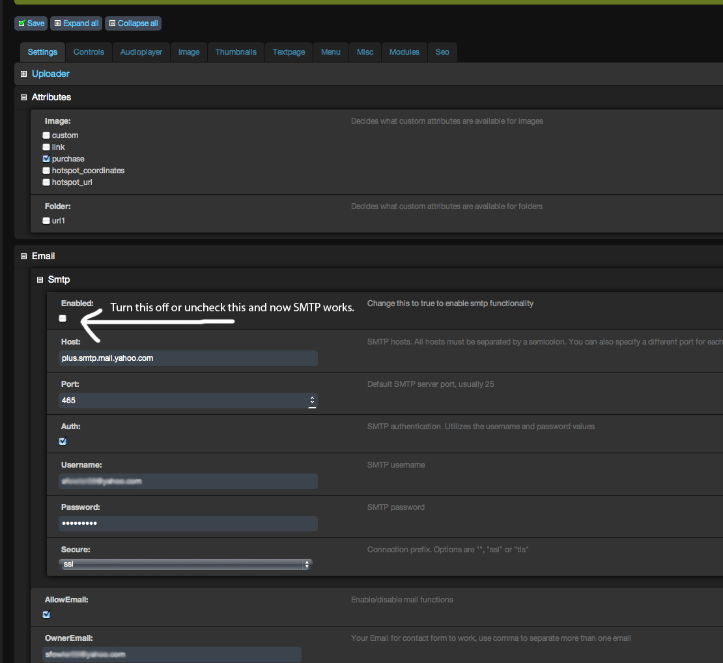Image resolution: width=723 pixels, height=663 pixels.
Task: Collapse the Attributes section minus icon
Action: point(24,97)
